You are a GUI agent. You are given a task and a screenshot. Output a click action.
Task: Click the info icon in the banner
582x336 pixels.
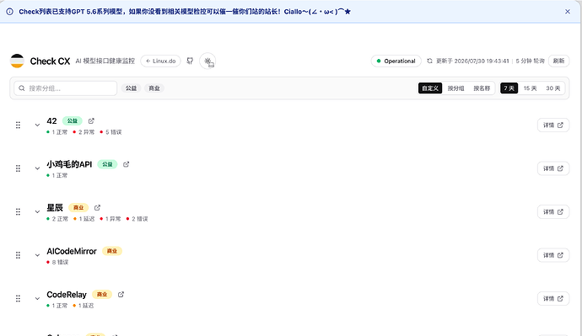[x=9, y=12]
